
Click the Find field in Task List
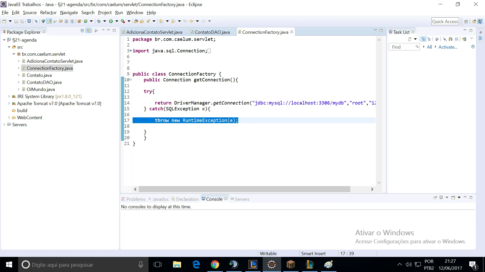coord(402,47)
